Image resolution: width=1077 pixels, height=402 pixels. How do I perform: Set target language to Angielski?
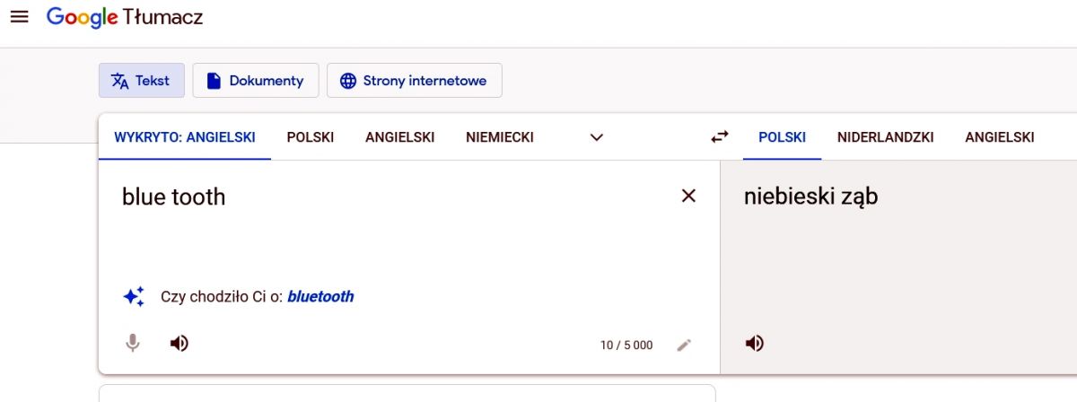[999, 137]
